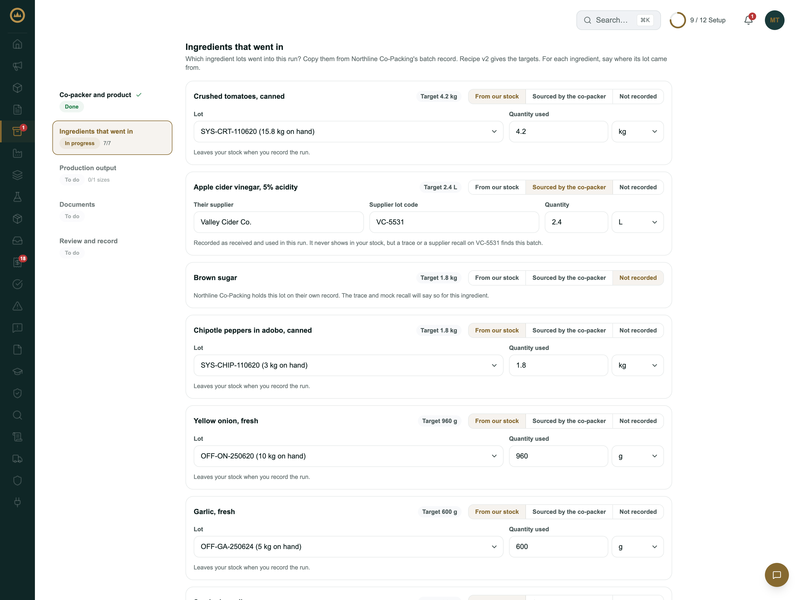Go to Co-packer and product step

pos(112,101)
